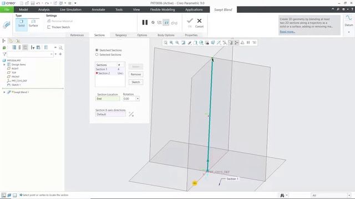The width and height of the screenshot is (355, 199).
Task: Cancel the Swept Blend feature
Action: (199, 23)
